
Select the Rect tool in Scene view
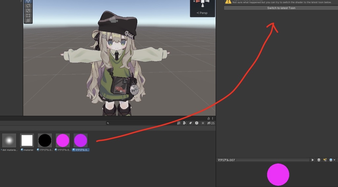tap(28, 16)
